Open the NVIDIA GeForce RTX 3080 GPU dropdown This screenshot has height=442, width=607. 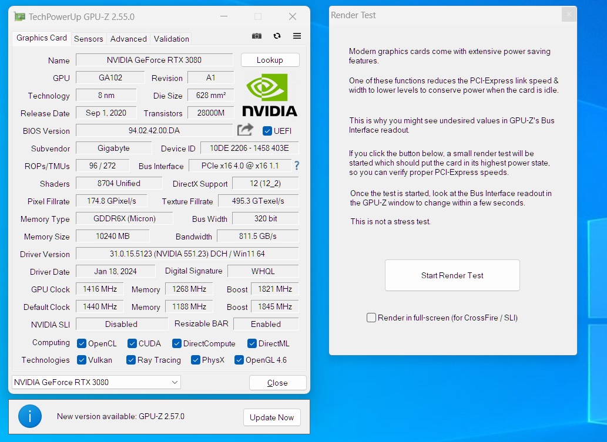(x=96, y=382)
